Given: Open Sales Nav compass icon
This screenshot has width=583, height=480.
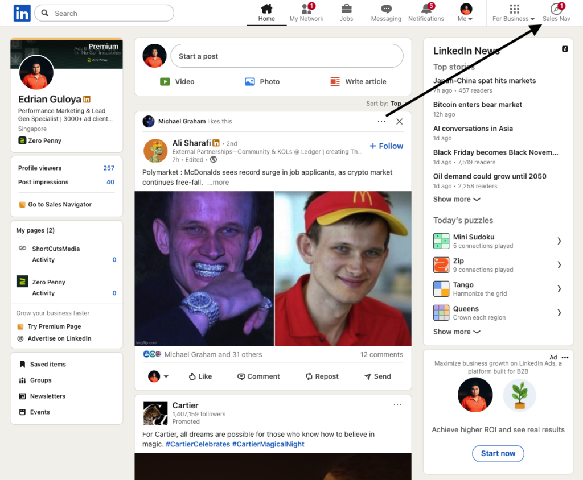Looking at the screenshot, I should (x=556, y=9).
